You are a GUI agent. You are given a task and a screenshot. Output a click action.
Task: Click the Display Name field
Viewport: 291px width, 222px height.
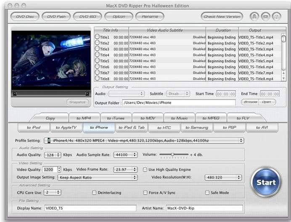(90, 208)
